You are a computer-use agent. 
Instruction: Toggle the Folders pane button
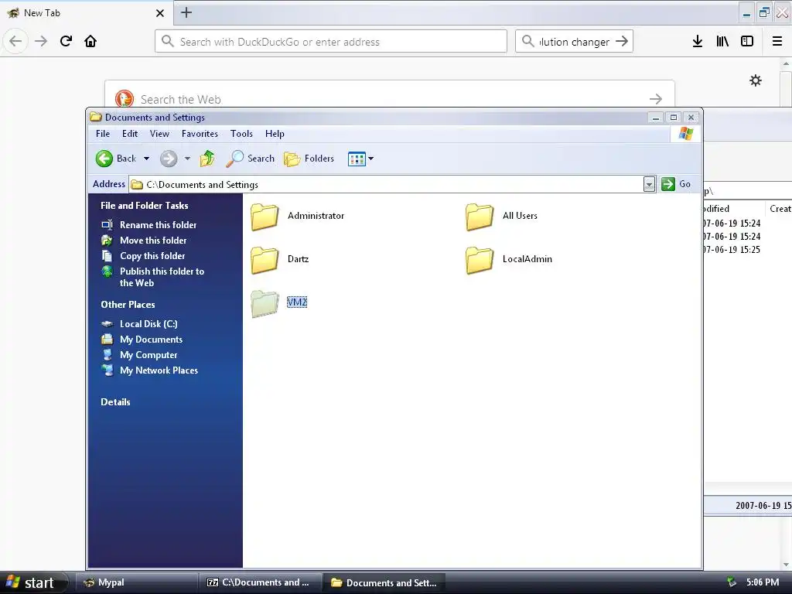[x=309, y=159]
